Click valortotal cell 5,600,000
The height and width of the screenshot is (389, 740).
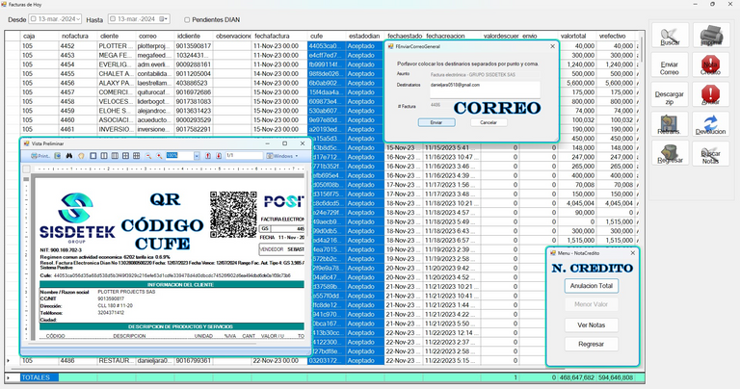tap(577, 83)
